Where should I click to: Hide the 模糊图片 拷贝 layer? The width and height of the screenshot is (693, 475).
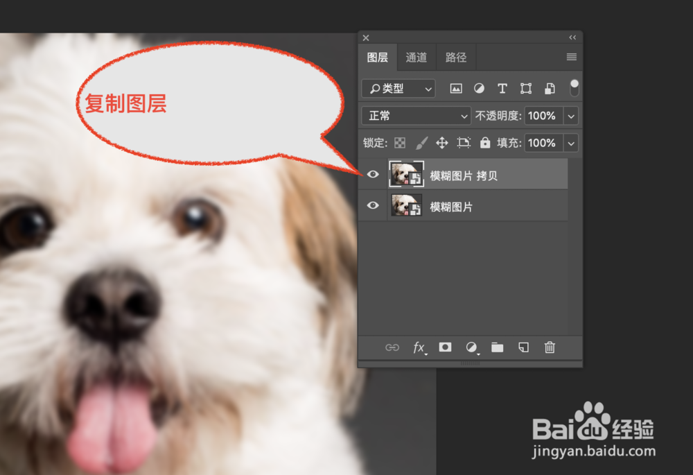point(373,175)
